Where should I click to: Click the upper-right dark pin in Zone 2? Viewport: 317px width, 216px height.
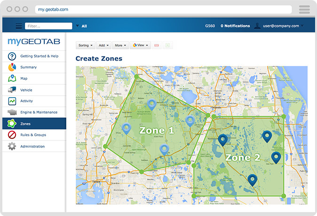click(x=267, y=136)
